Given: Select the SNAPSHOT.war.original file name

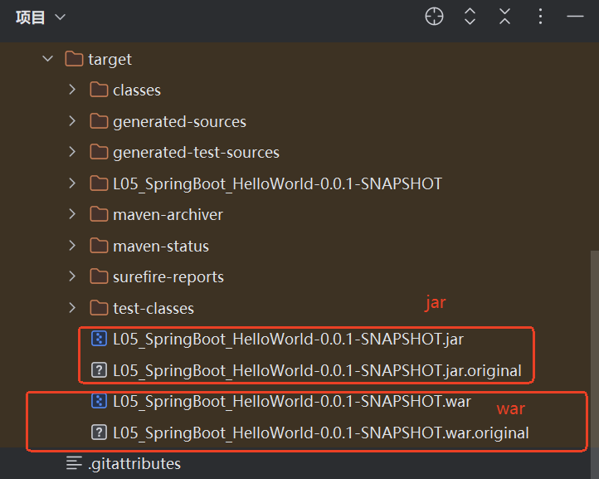Looking at the screenshot, I should tap(321, 433).
